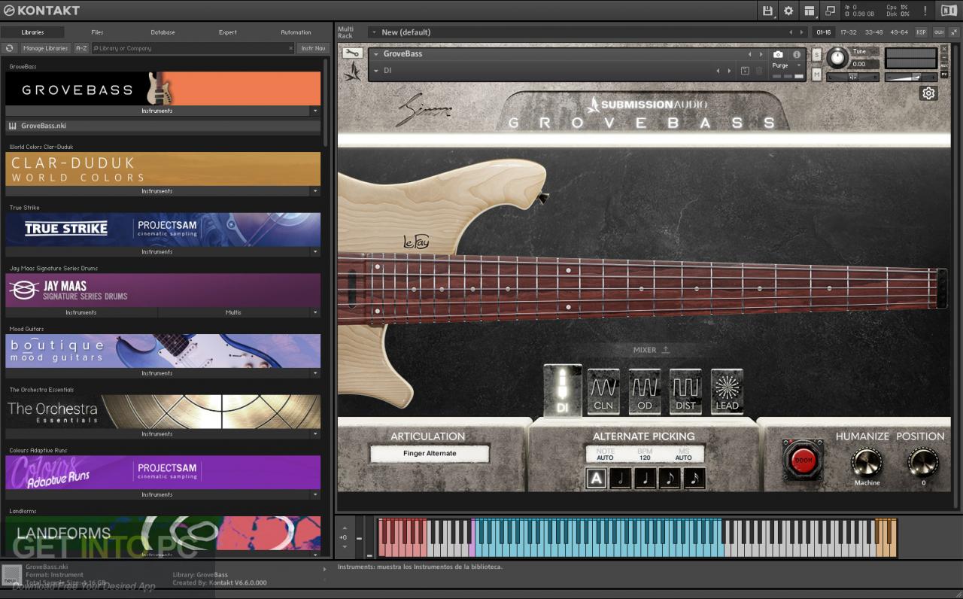Click the Manage Libraries button

tap(46, 48)
